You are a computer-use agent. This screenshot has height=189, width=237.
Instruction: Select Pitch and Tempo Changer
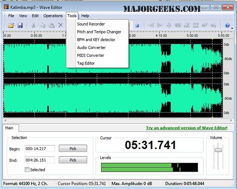97,32
